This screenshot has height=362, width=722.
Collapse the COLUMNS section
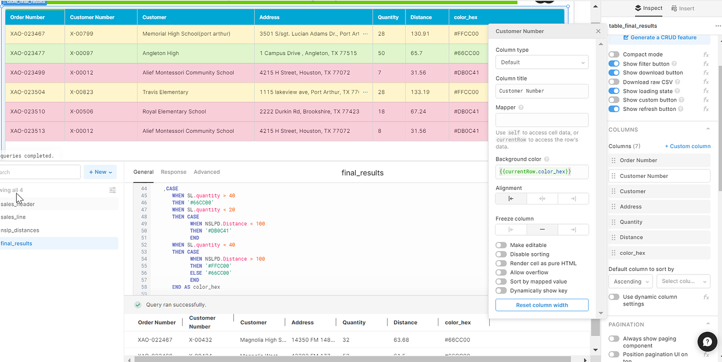(x=708, y=130)
